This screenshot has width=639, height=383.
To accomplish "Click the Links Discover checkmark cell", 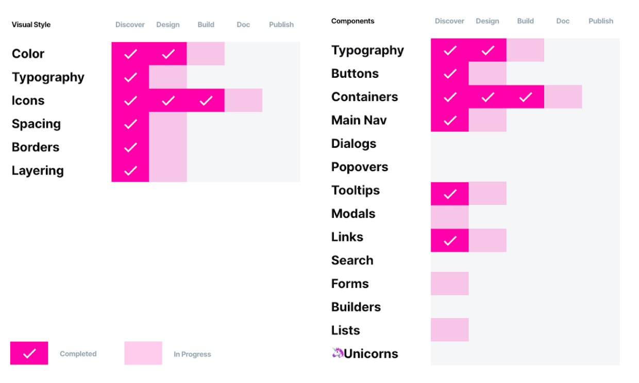I will [450, 240].
